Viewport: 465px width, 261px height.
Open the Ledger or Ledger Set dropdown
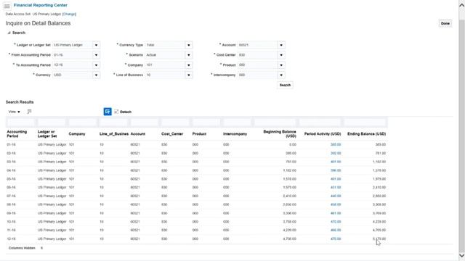pyautogui.click(x=96, y=45)
